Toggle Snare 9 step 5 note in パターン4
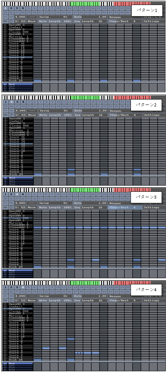The image size is (167, 372). [71, 339]
